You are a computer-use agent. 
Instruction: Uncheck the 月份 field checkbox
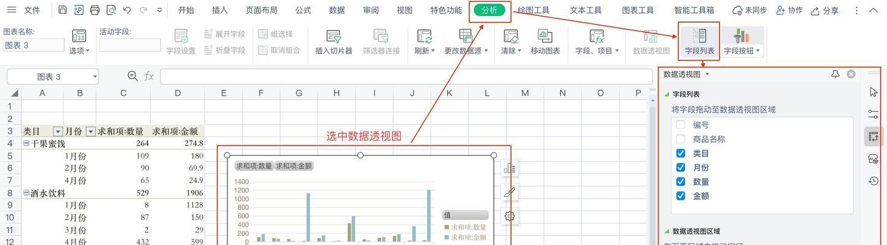(681, 167)
